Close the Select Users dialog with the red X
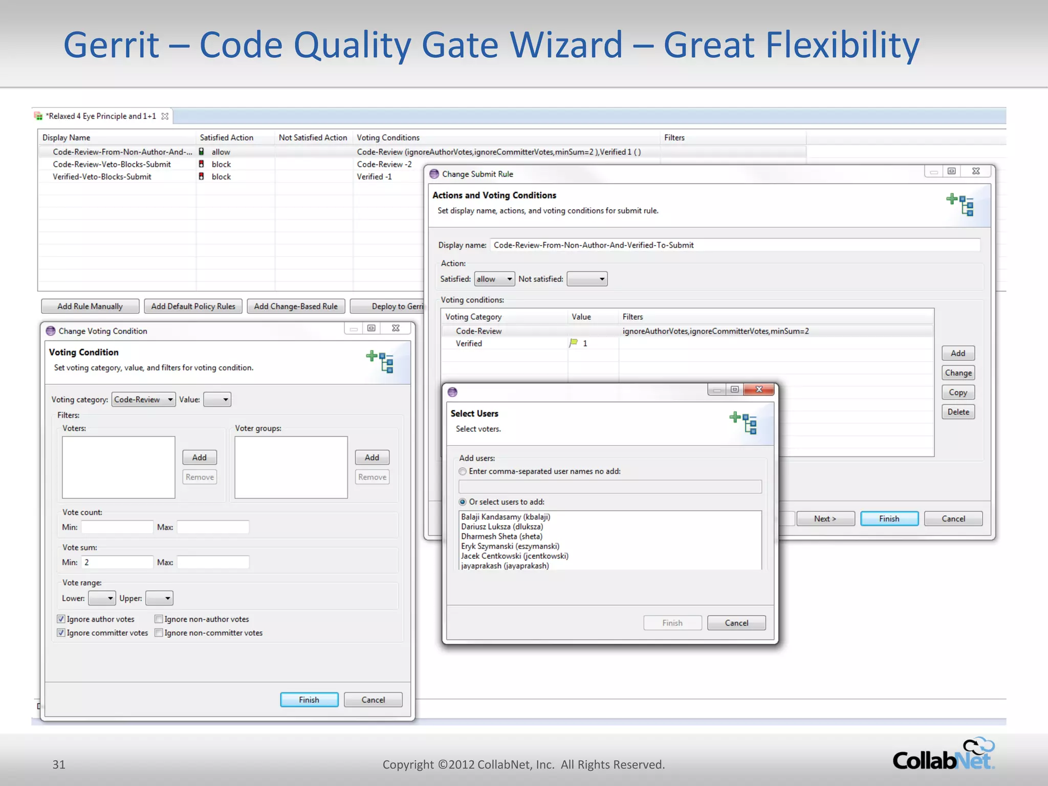 [x=759, y=389]
